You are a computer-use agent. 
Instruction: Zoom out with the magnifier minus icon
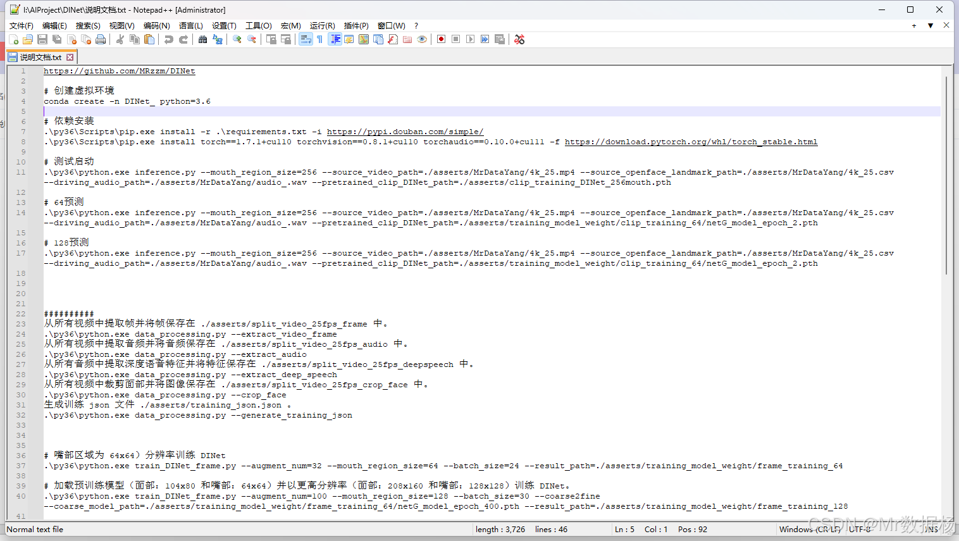coord(252,39)
